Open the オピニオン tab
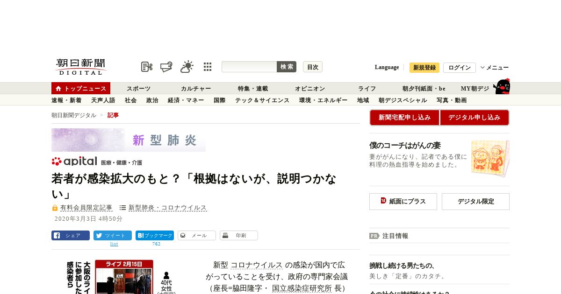Viewport: 561px width, 294px height. 310,89
